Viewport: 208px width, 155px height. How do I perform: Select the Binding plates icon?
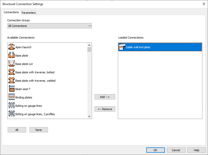(11, 97)
